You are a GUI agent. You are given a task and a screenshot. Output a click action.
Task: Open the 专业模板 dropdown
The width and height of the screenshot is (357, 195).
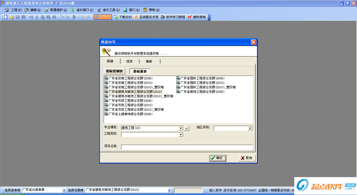coord(181,128)
